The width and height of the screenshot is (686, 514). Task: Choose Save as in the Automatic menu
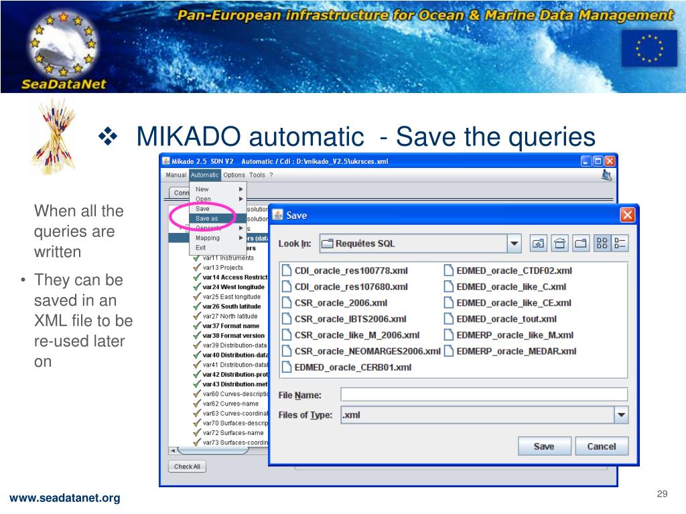[x=218, y=218]
